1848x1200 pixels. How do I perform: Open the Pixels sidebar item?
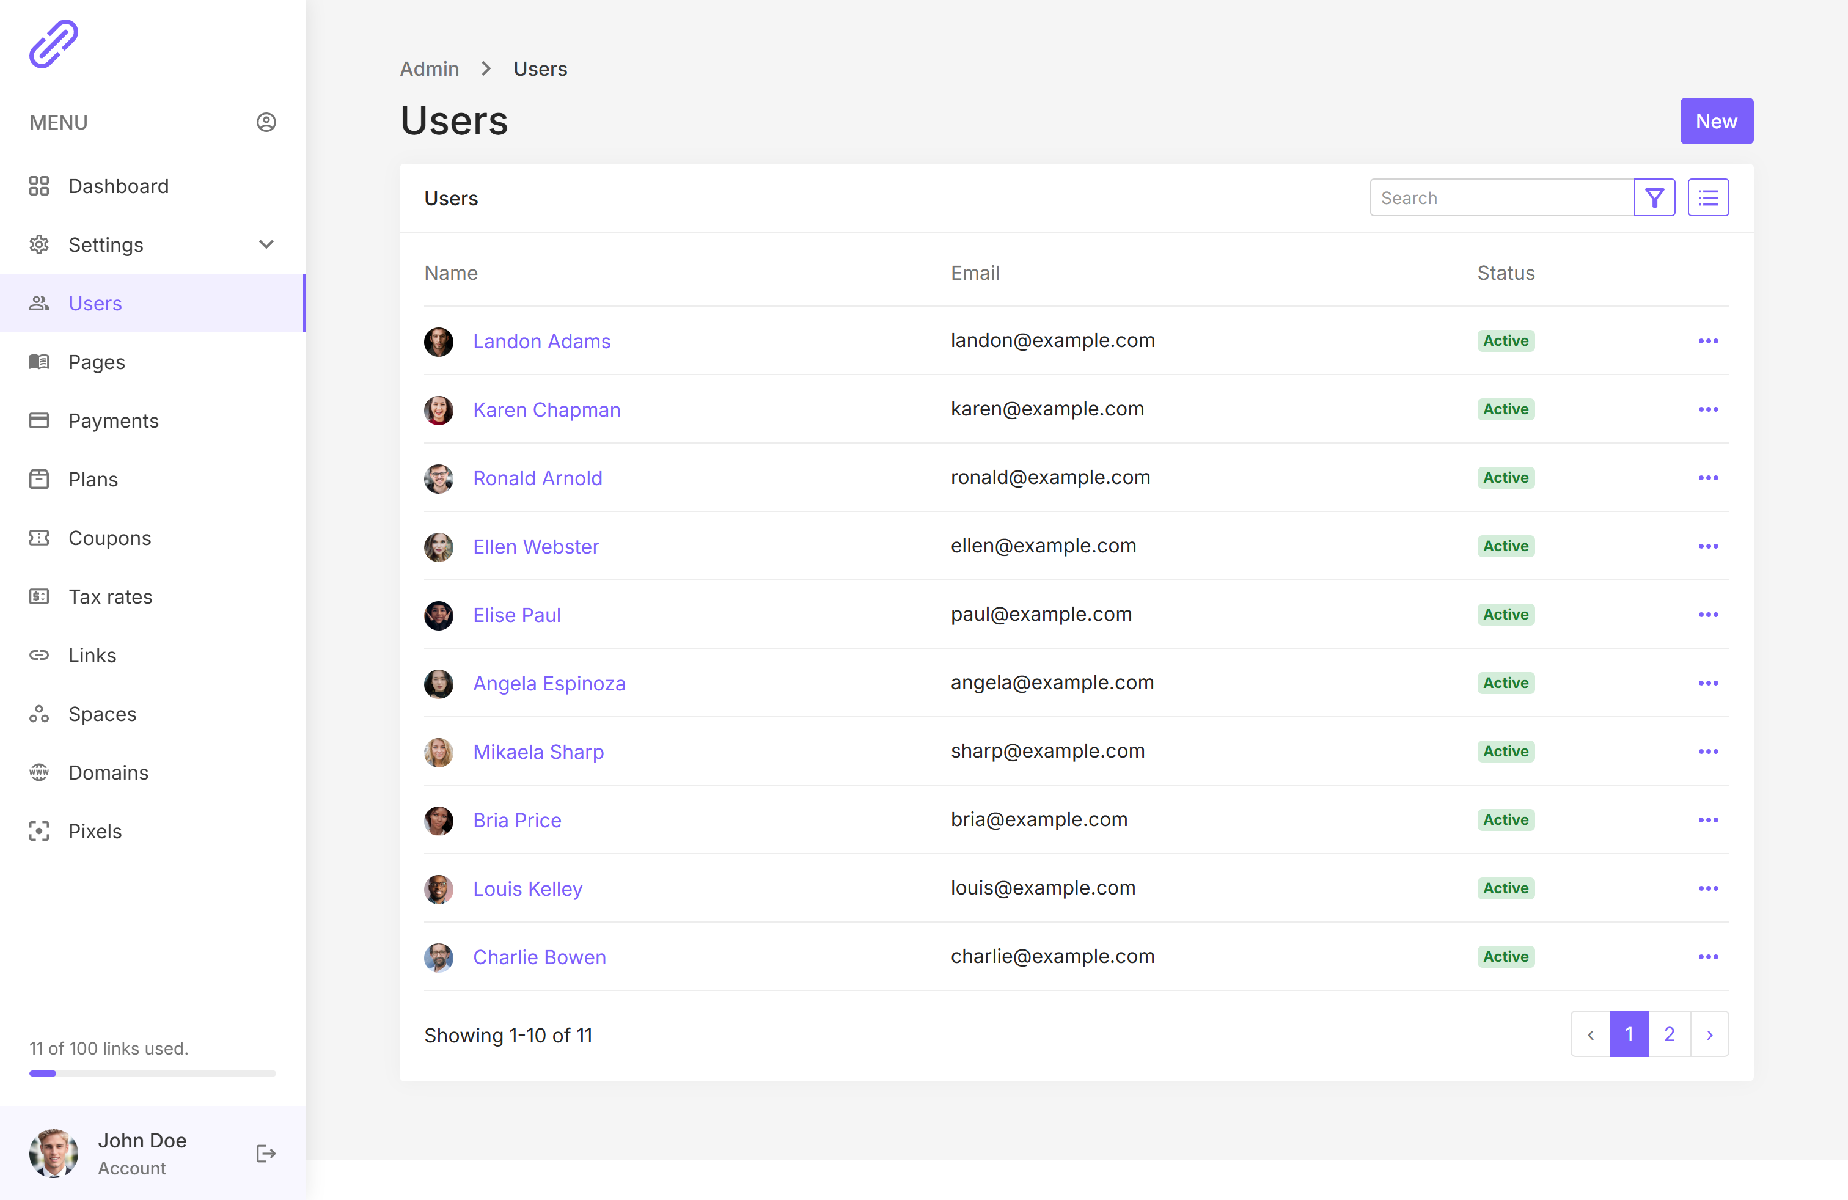(95, 832)
